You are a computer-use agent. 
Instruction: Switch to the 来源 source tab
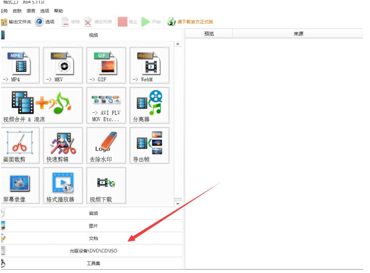click(x=298, y=33)
